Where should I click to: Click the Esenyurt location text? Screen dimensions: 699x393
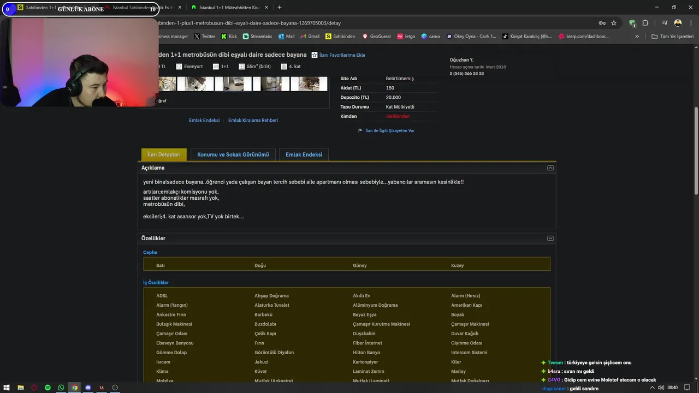point(193,67)
